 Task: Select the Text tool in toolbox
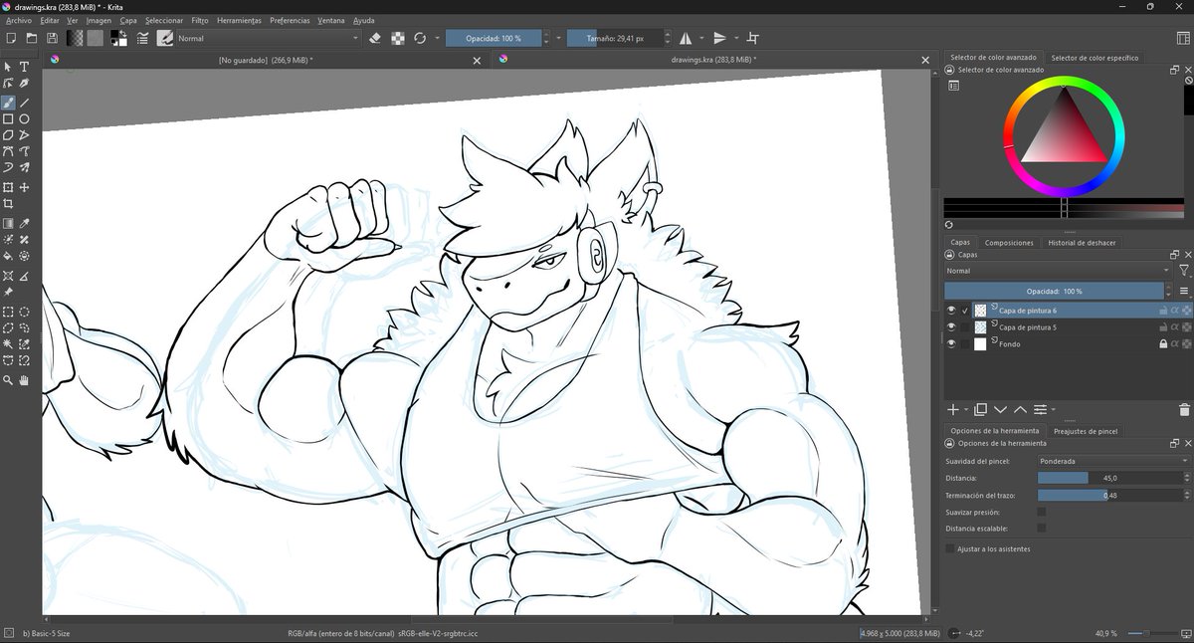[24, 66]
